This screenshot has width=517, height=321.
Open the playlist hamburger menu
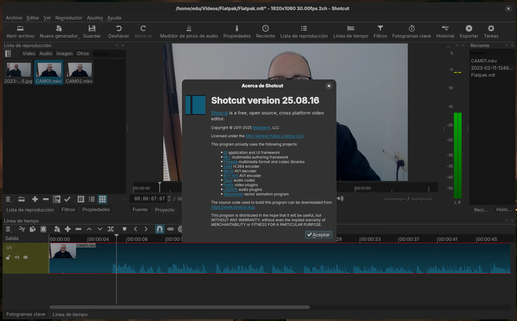pyautogui.click(x=8, y=199)
